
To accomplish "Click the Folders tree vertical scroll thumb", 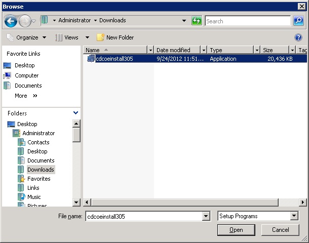I will (x=76, y=135).
